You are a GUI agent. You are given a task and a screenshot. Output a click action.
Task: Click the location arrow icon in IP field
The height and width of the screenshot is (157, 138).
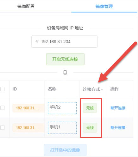pos(37,42)
